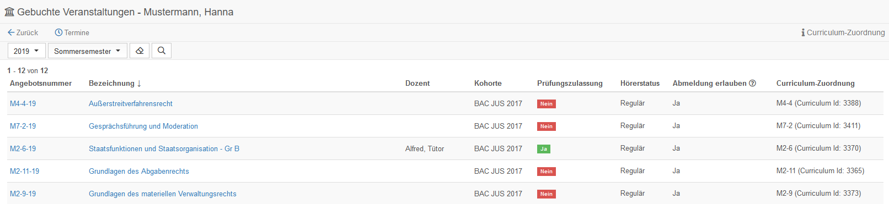Viewport: 889px width, 204px height.
Task: Expand the Sommersemester dropdown
Action: pos(87,51)
